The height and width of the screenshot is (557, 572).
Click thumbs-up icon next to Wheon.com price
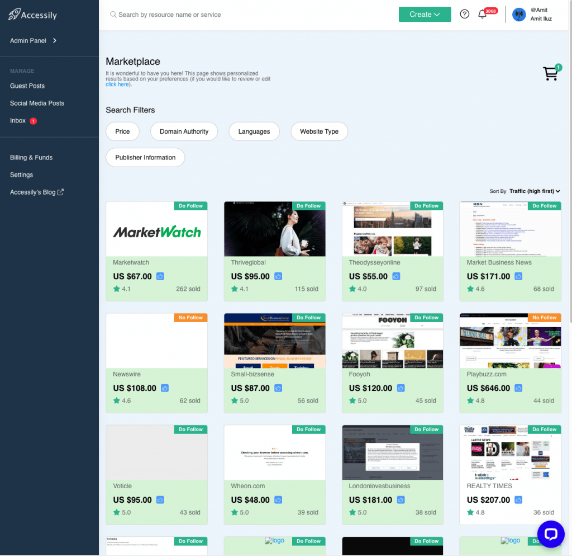pyautogui.click(x=278, y=500)
